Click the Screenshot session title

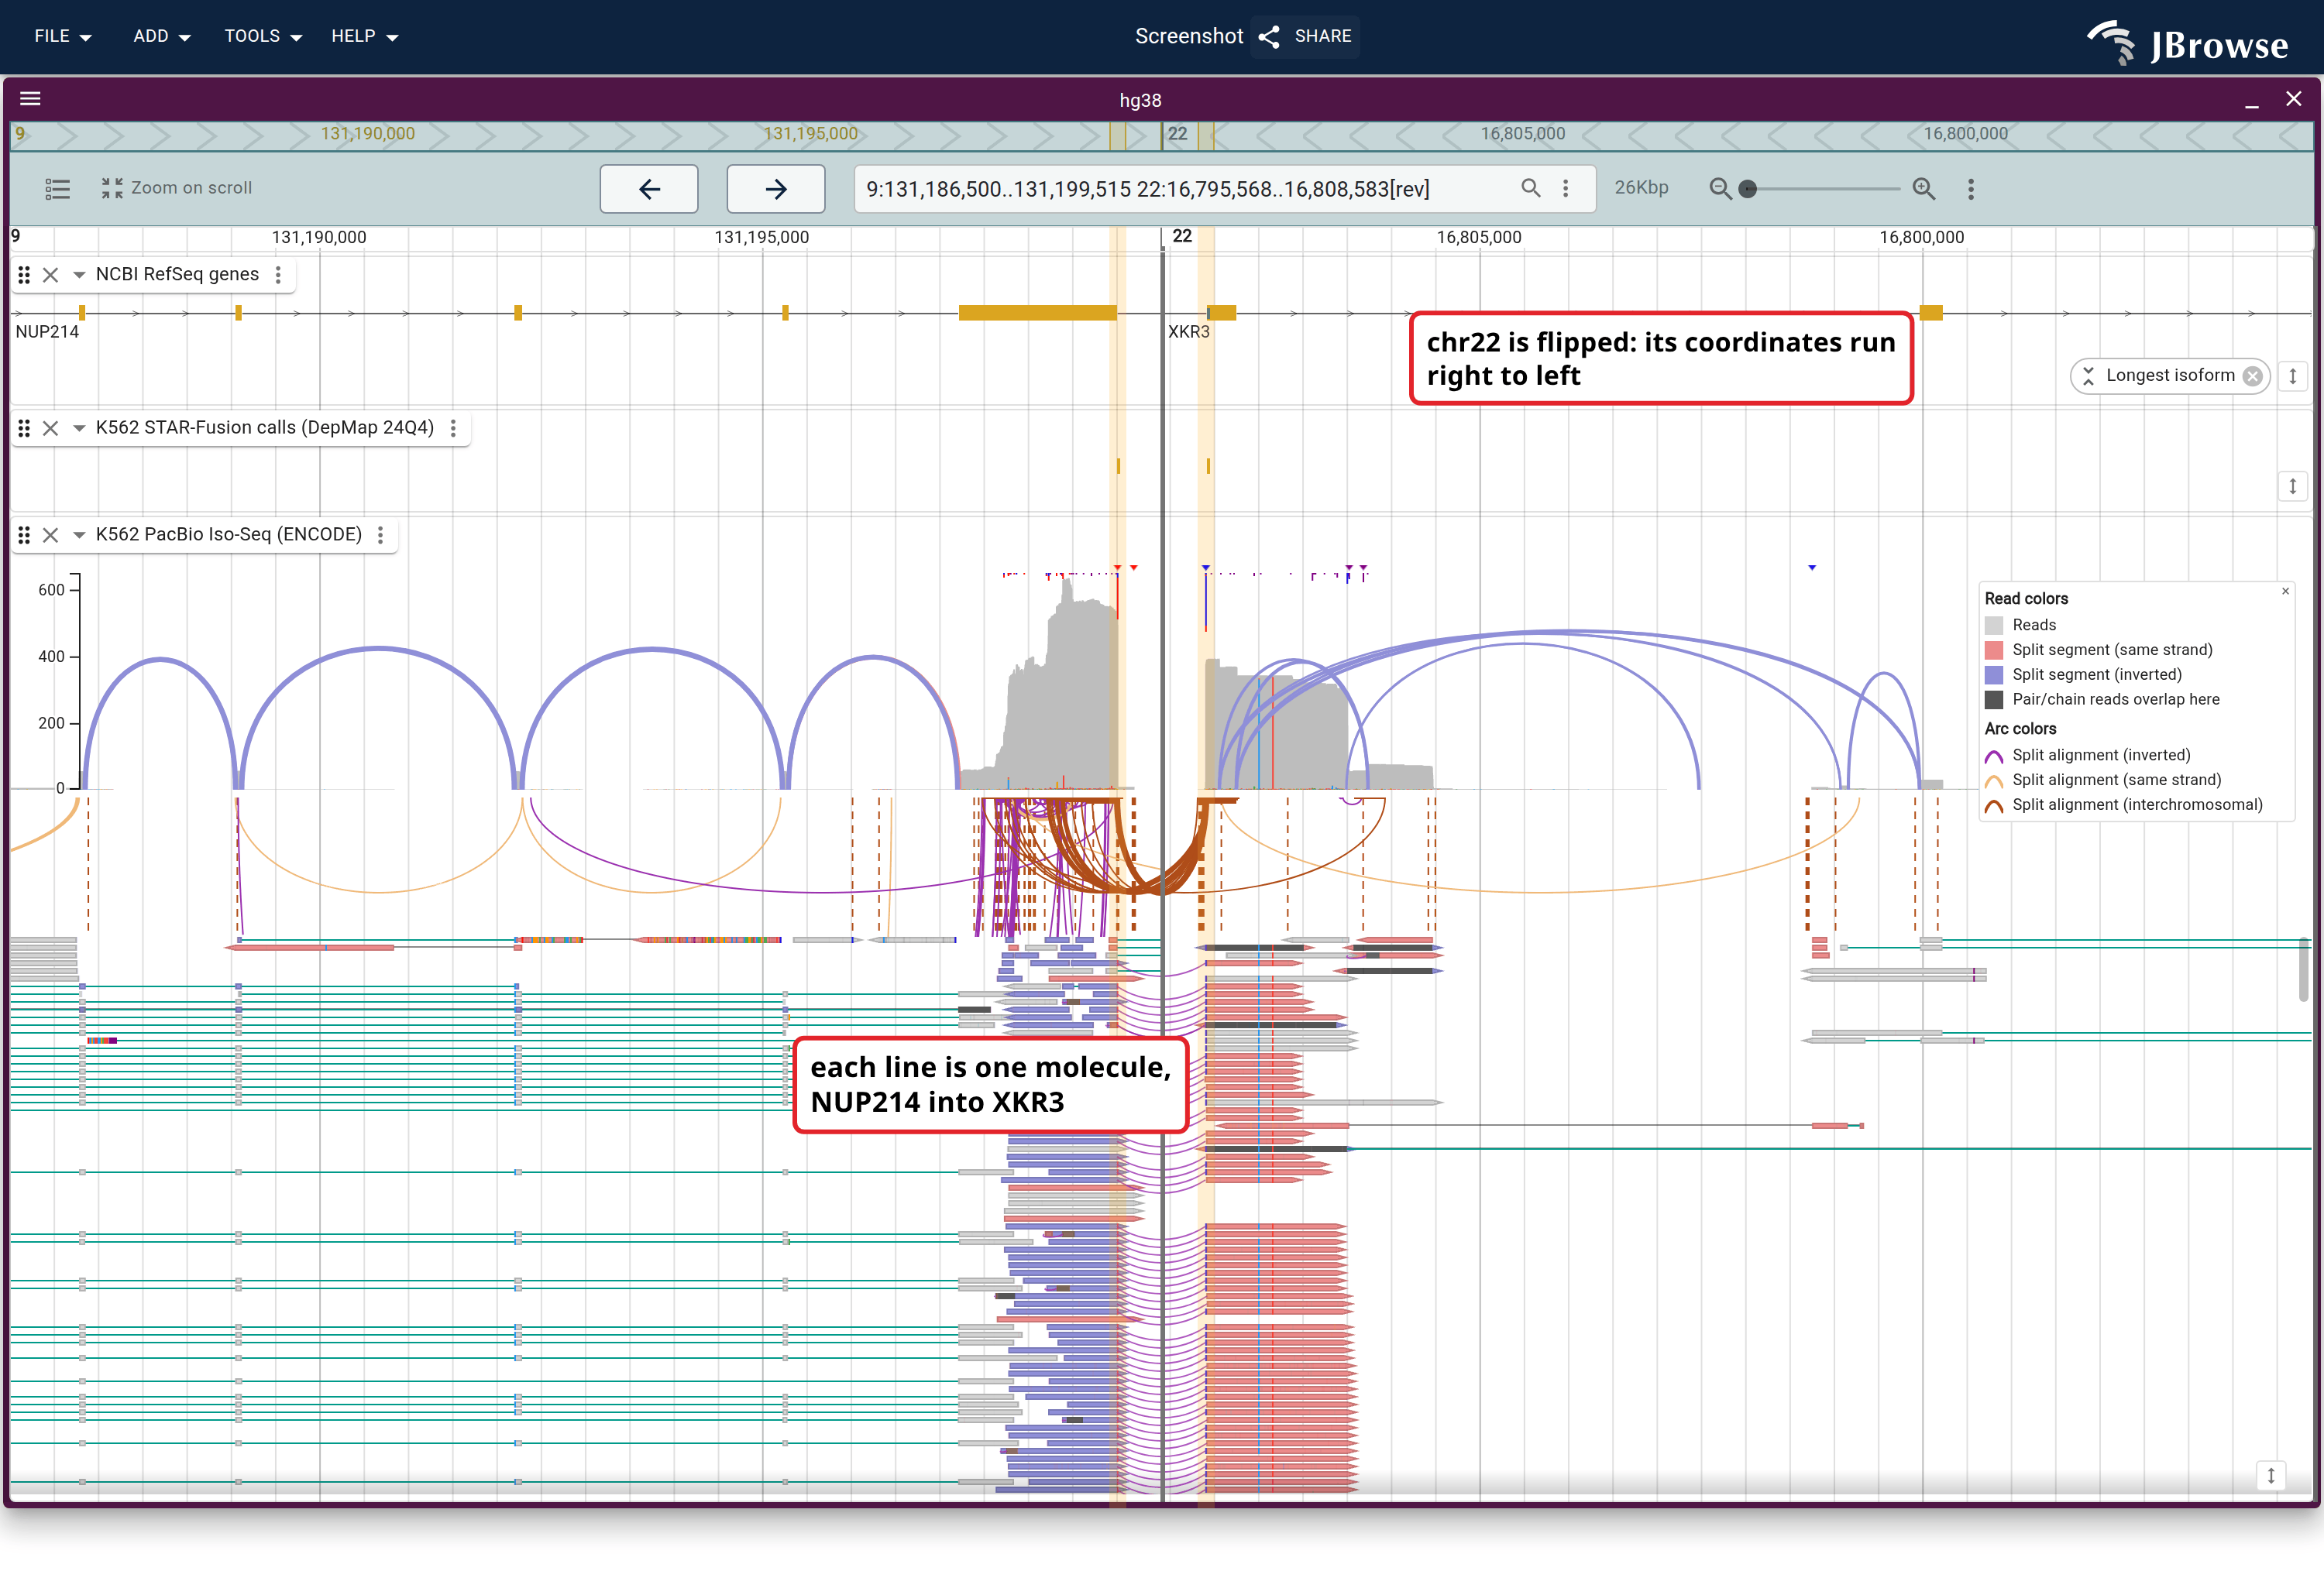click(x=1188, y=36)
